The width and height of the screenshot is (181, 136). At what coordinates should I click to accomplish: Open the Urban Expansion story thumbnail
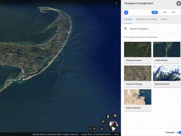coord(138,97)
